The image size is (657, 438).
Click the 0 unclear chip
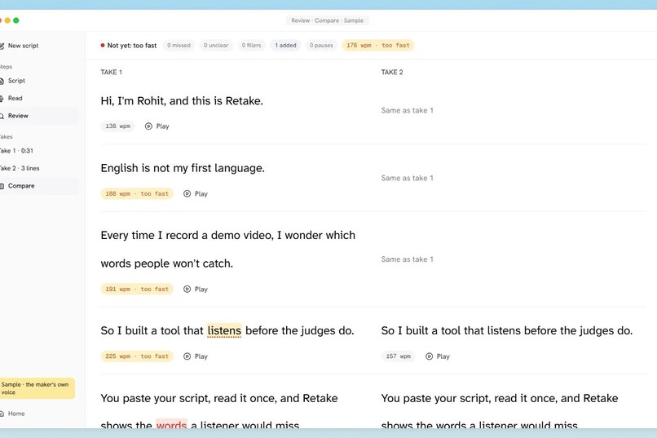coord(216,45)
